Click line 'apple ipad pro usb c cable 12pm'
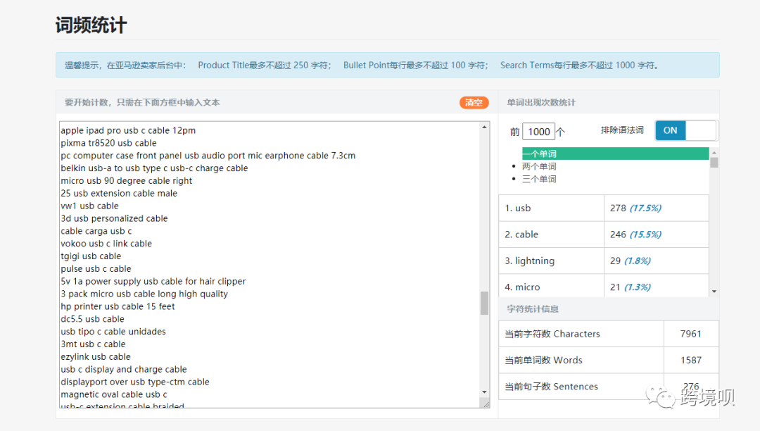The height and width of the screenshot is (431, 760). tap(128, 130)
